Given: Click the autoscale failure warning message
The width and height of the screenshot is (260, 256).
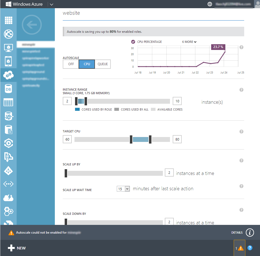Looking at the screenshot, I should tap(44, 233).
